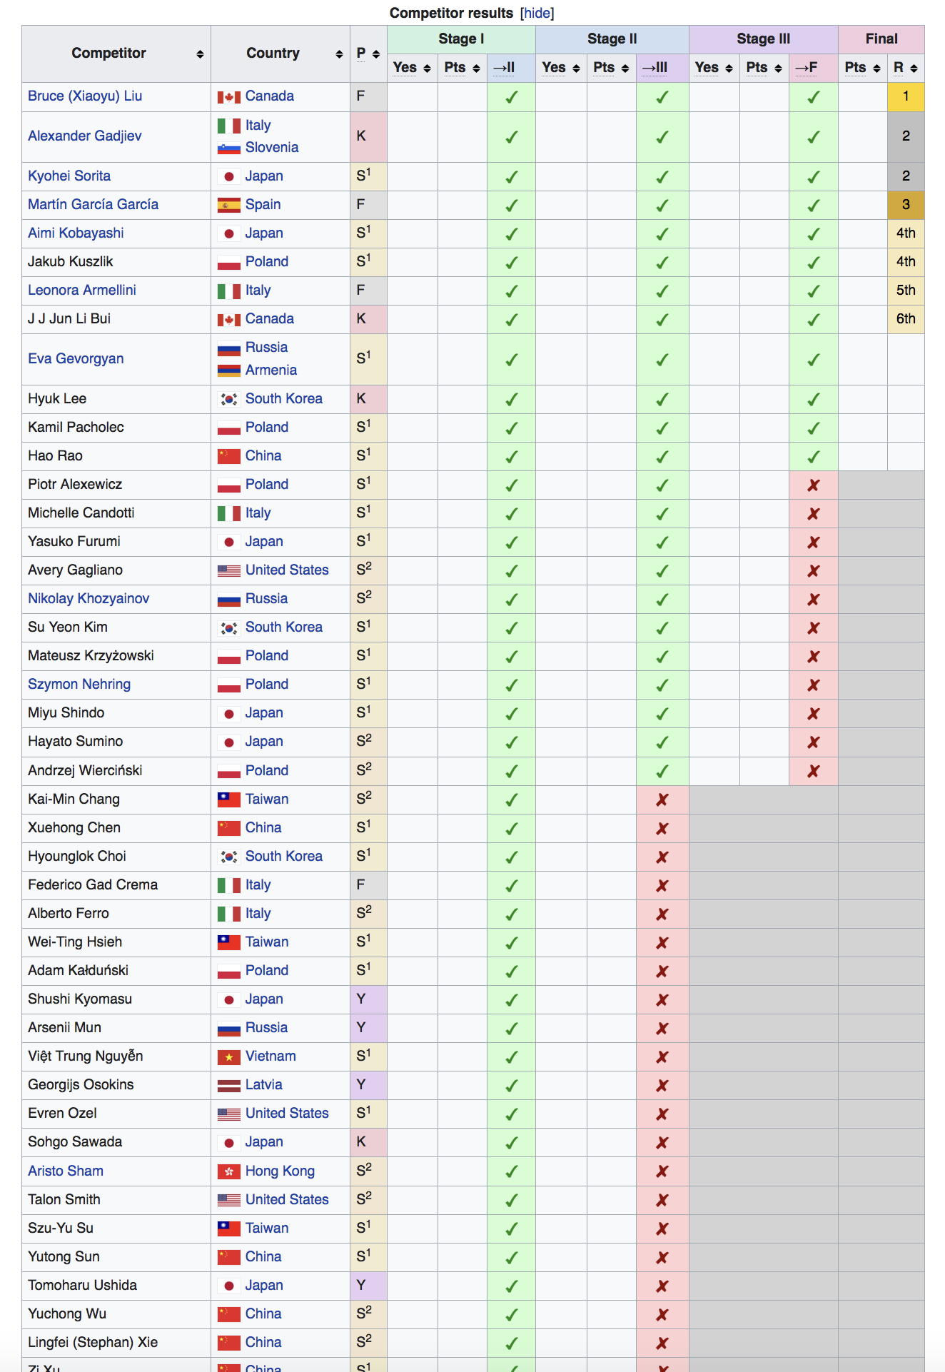
Task: Click the Slovenia flag icon for Alexander Gadjiev
Action: [x=228, y=148]
